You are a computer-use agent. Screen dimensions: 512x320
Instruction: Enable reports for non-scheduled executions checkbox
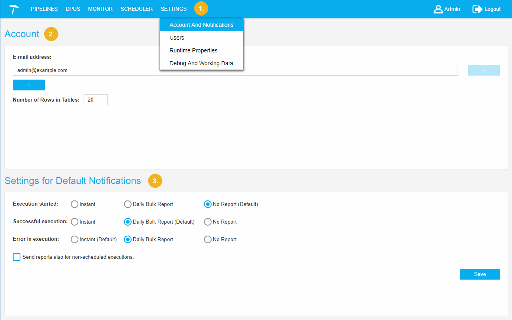(16, 257)
